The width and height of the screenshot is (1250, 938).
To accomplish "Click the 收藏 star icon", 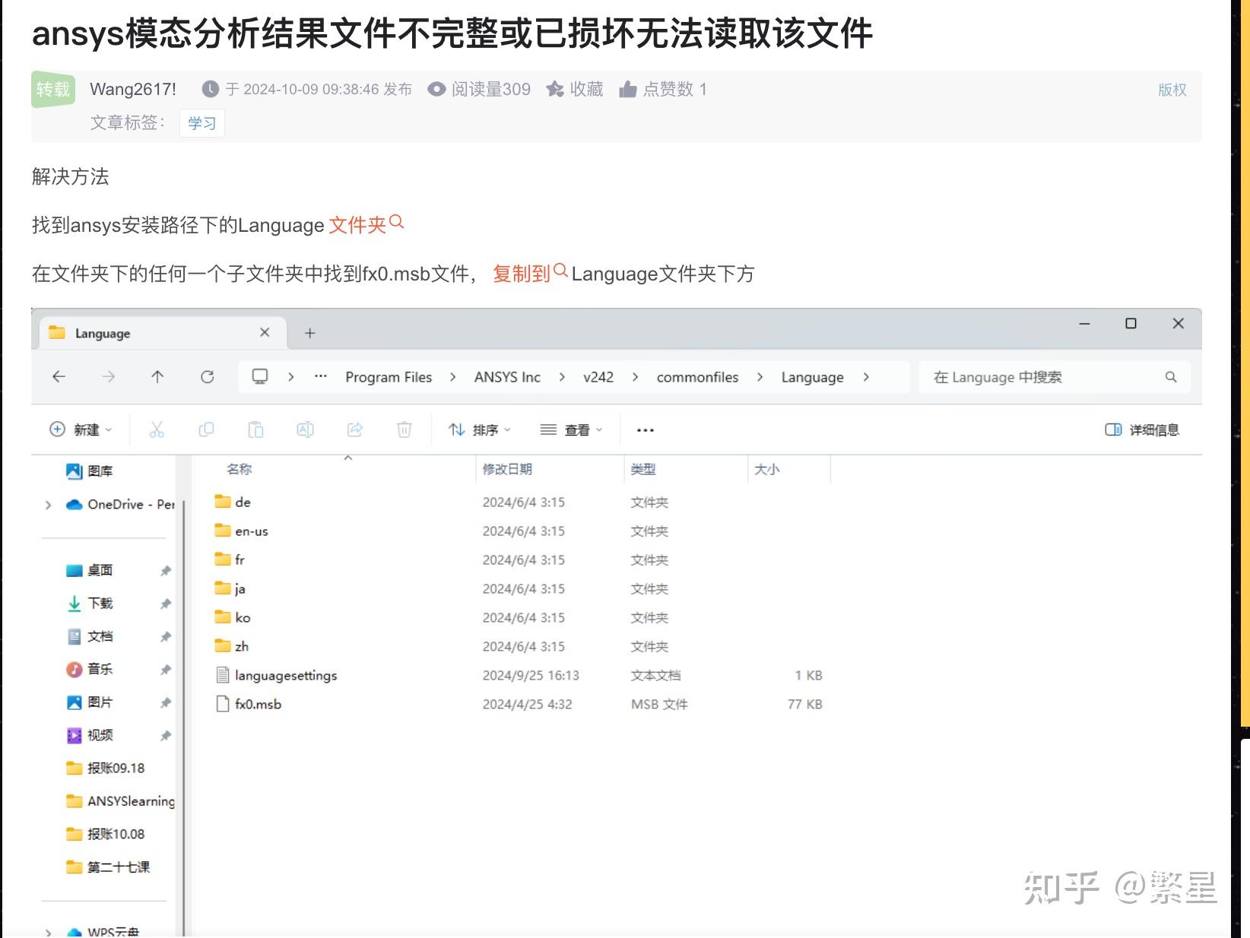I will point(554,89).
